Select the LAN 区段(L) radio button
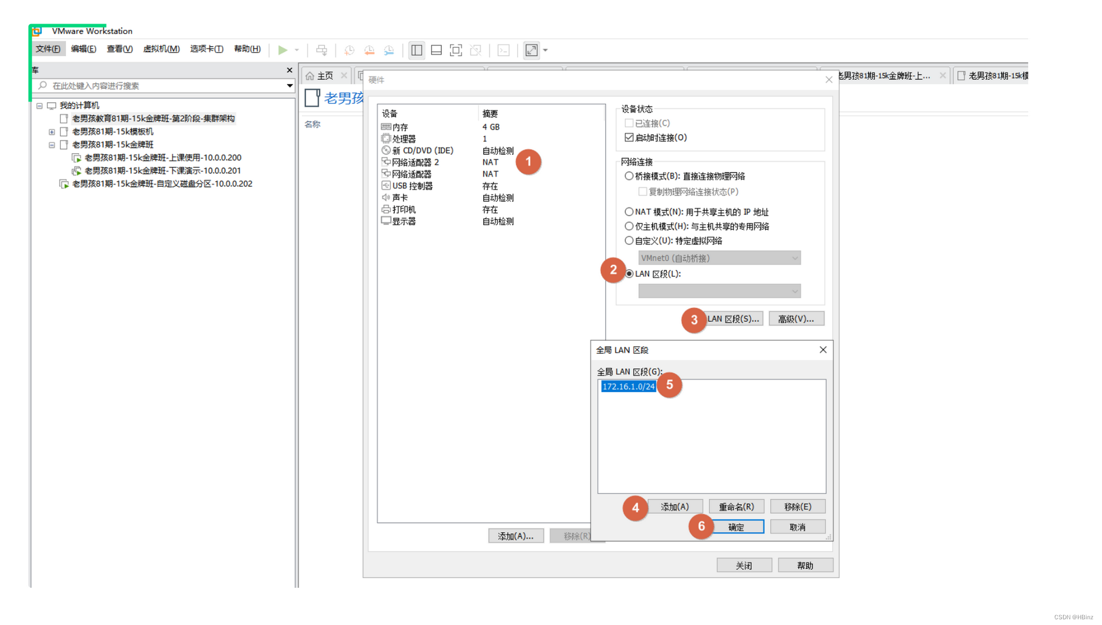The height and width of the screenshot is (625, 1102). pyautogui.click(x=629, y=274)
